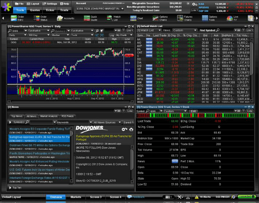Click the Saved Filters button in News

point(128,122)
